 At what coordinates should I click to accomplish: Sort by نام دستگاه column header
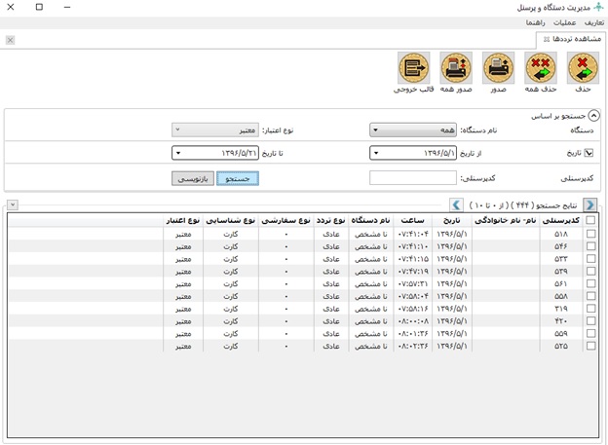pos(370,220)
